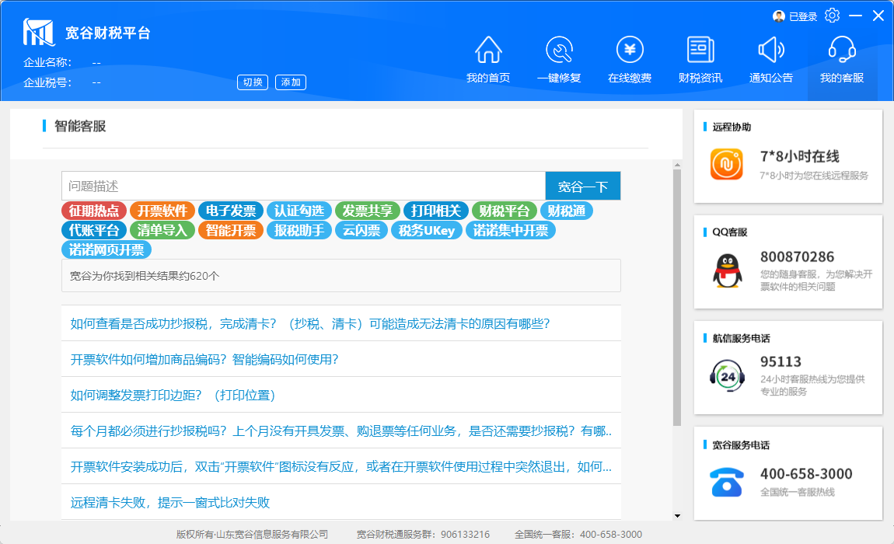Screen dimensions: 894x544
Task: Open the 远程清卡失败 result link
Action: coord(170,502)
